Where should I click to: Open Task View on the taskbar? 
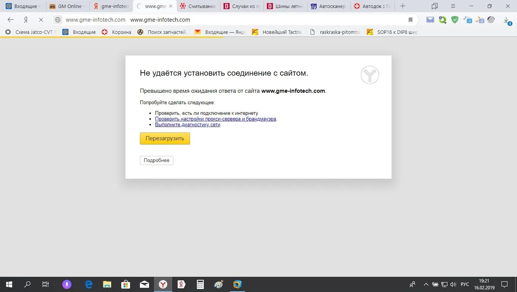coord(46,284)
